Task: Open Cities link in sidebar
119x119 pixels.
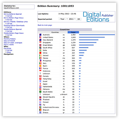Action: pos(9,52)
